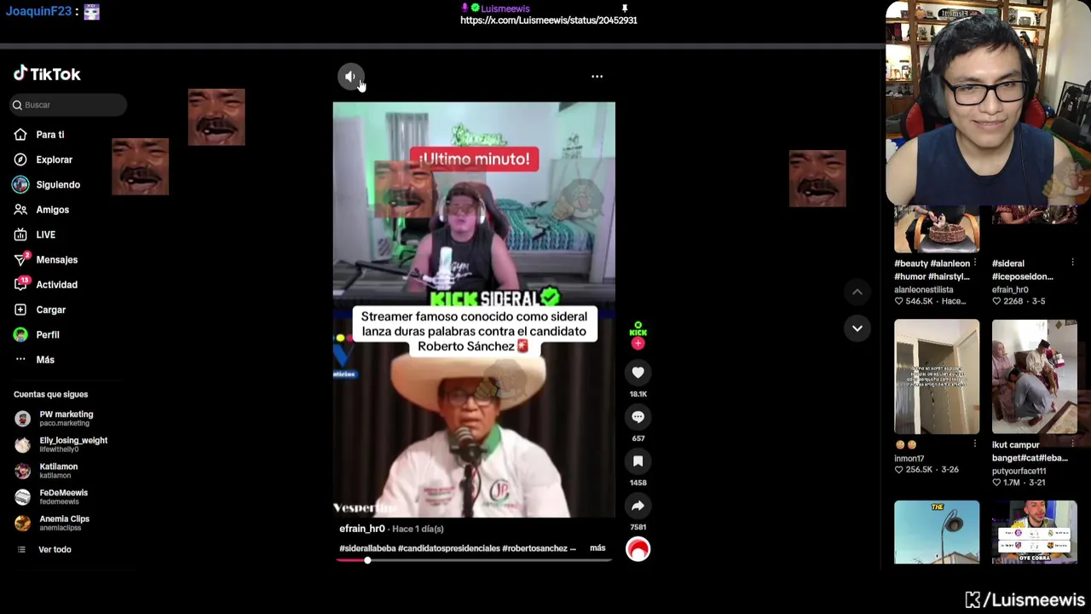Open the red sound disc icon

coord(638,549)
